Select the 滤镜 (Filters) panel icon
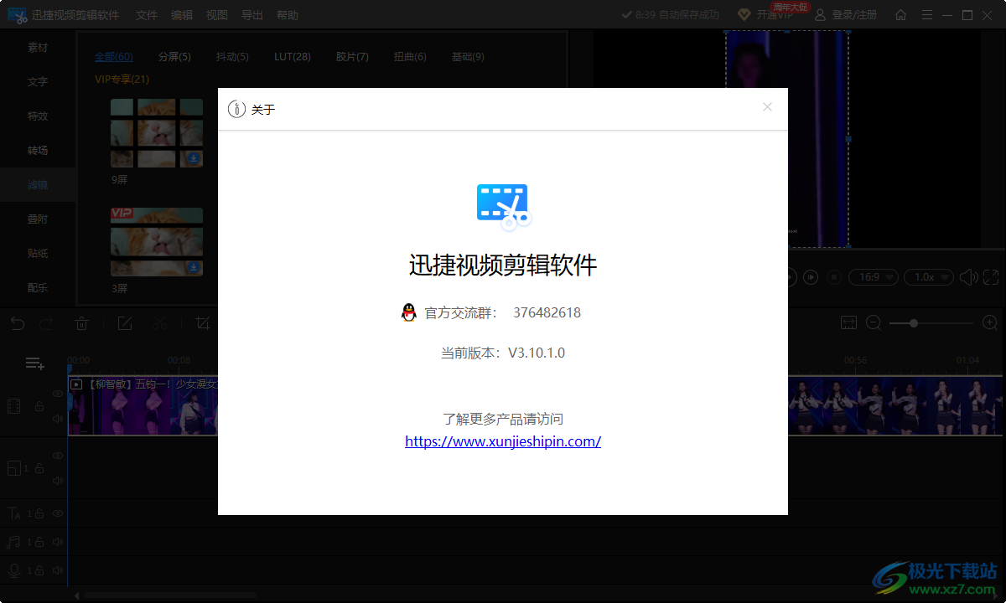The width and height of the screenshot is (1006, 603). (37, 184)
